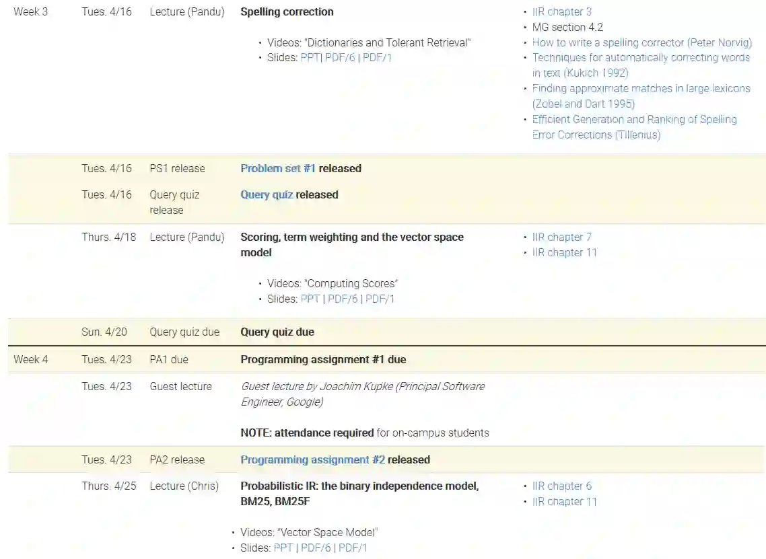Open PDF/6 slides for the Scoring lecture
766x559 pixels.
(343, 299)
